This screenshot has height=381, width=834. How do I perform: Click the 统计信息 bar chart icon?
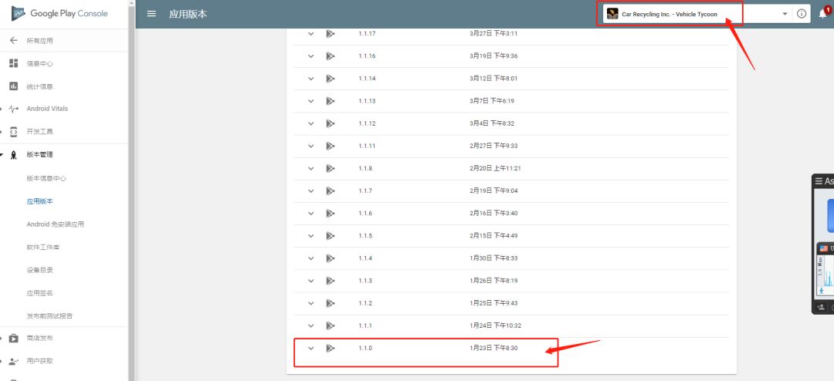click(14, 86)
